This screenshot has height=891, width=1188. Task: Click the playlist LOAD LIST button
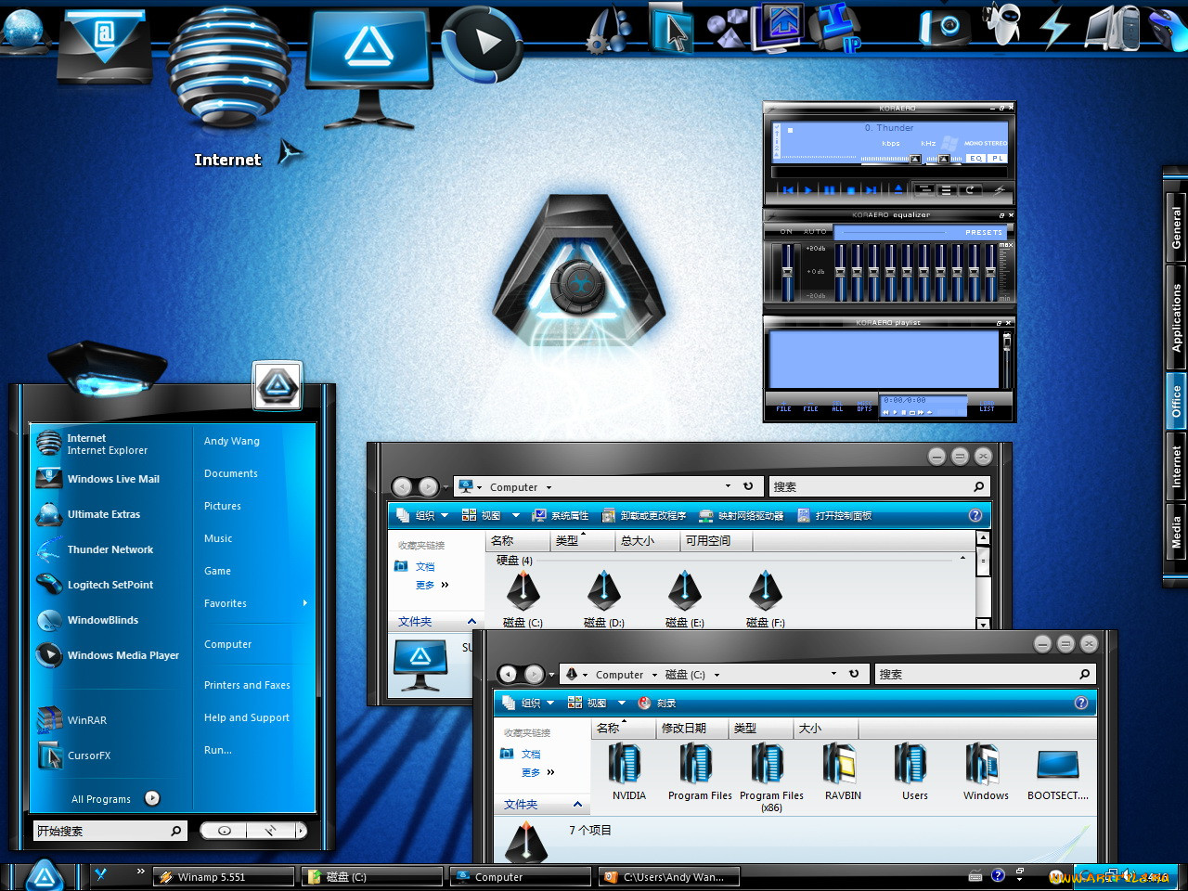(987, 406)
